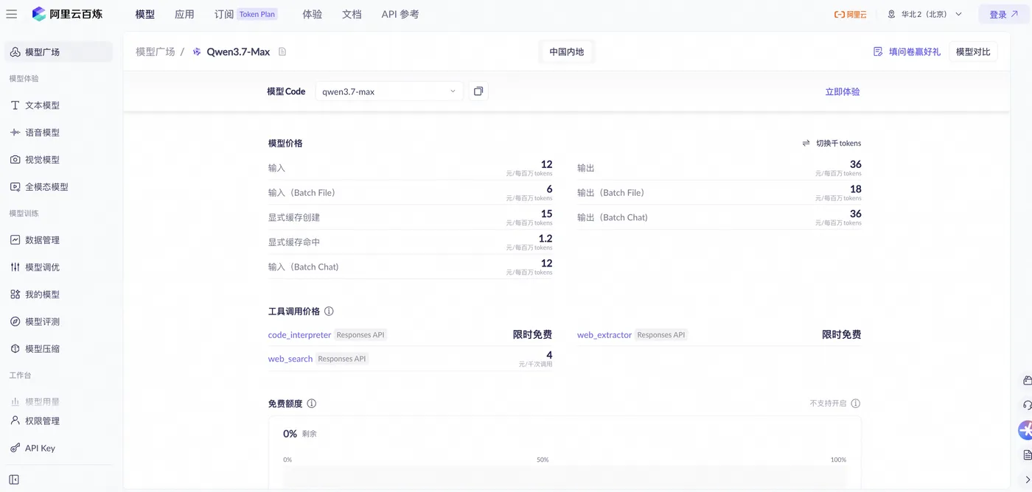The height and width of the screenshot is (492, 1032).
Task: Select the 中国内地 region tab
Action: (566, 52)
